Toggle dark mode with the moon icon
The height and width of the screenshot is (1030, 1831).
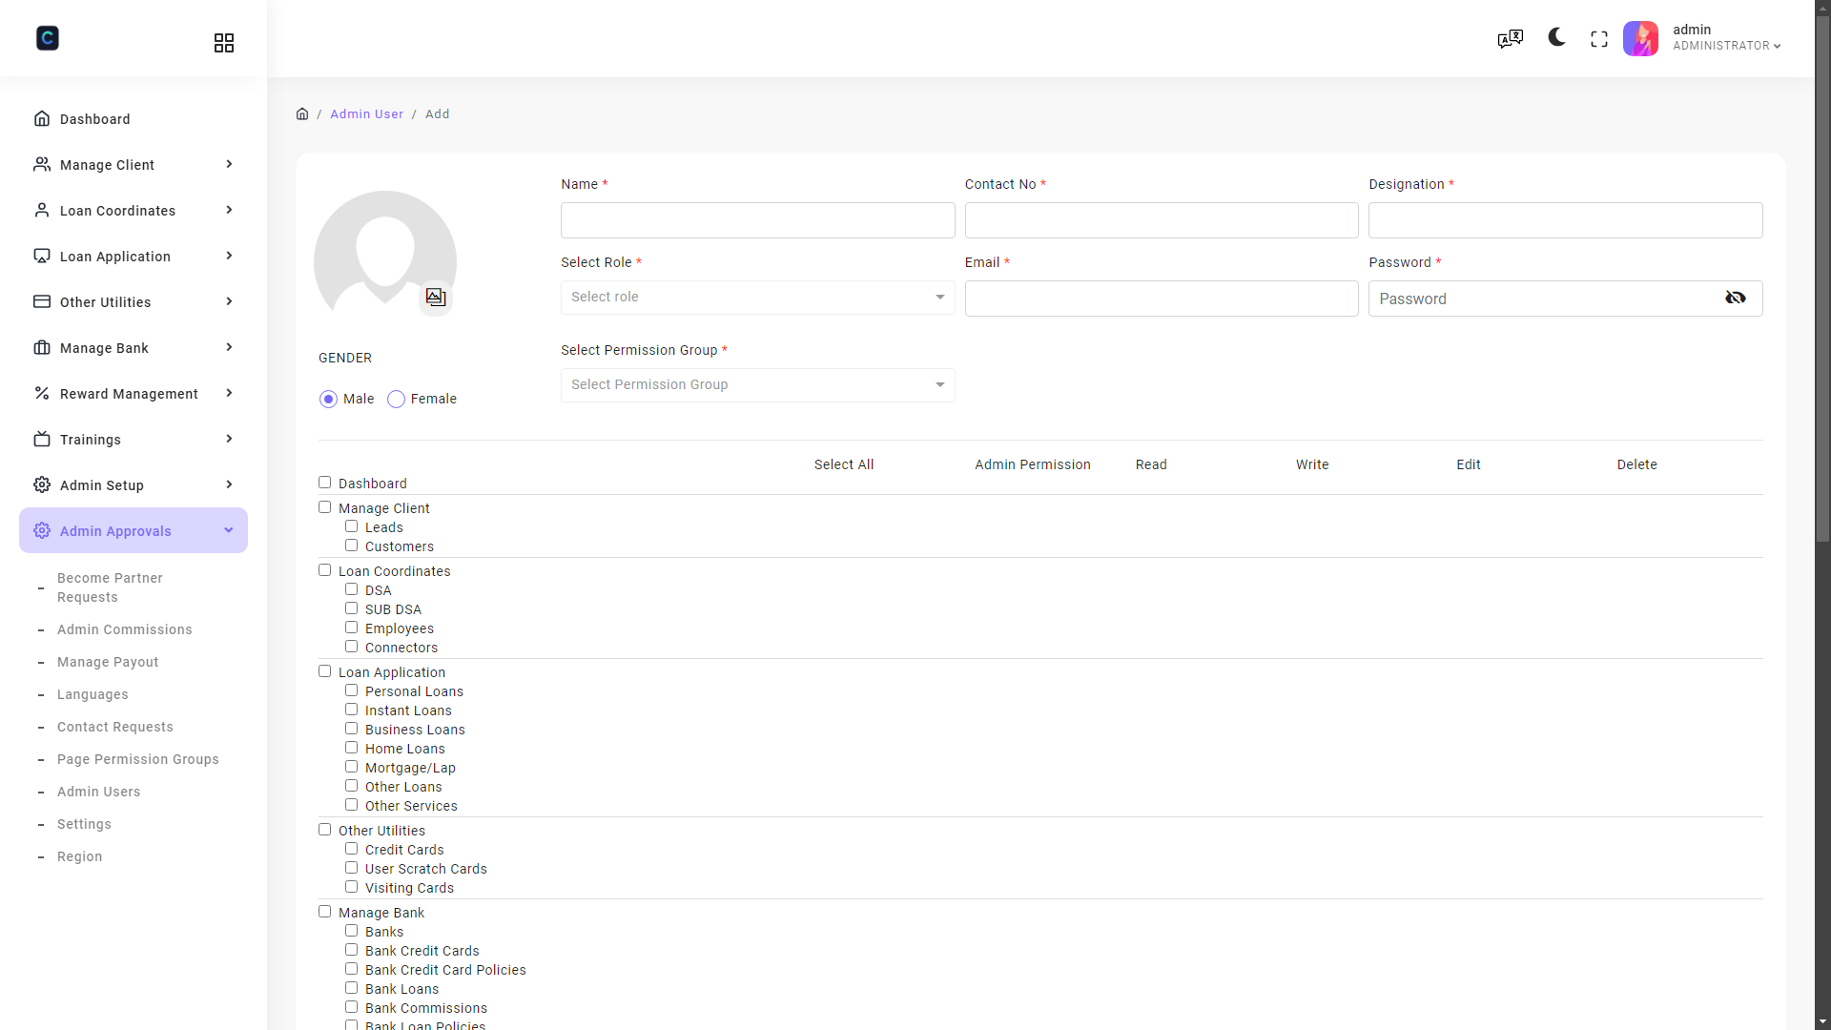pos(1554,38)
